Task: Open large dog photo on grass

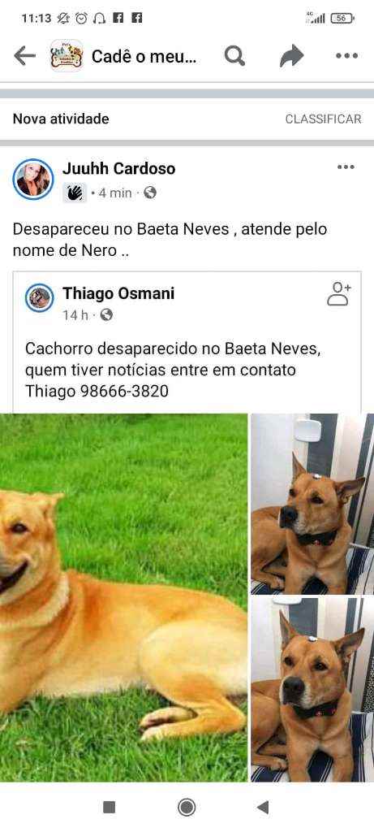Action: point(123,597)
